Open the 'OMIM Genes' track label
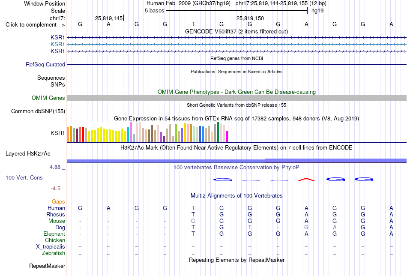This screenshot has height=276, width=407. 48,98
